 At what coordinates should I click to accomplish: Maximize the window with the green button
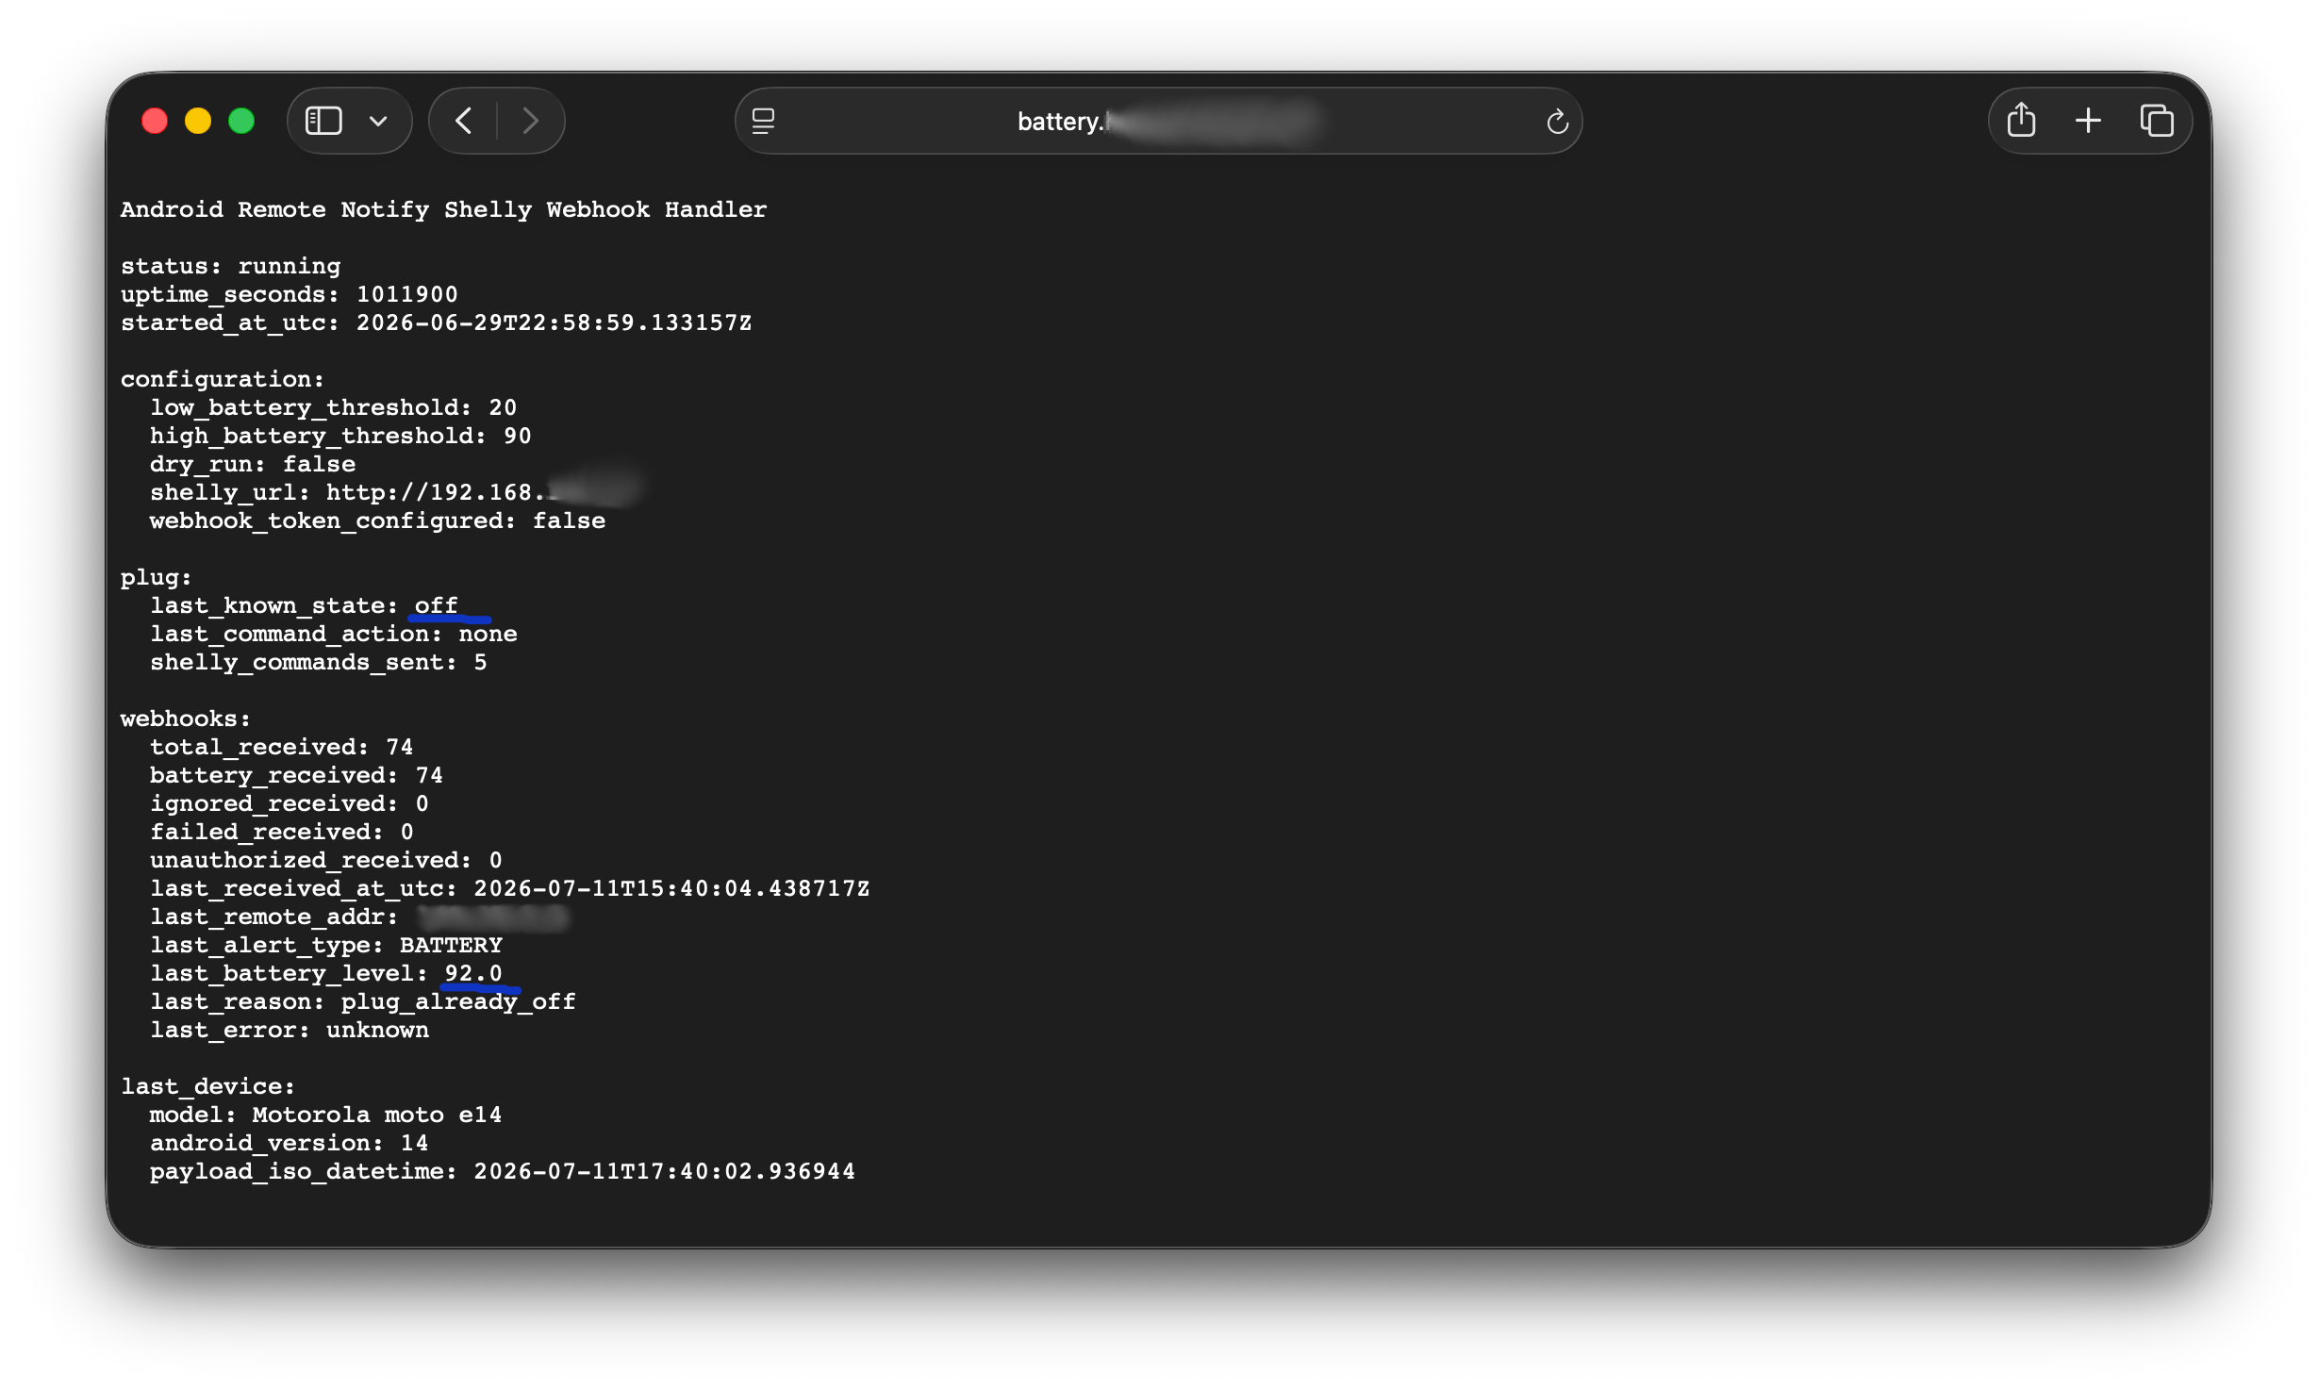point(241,121)
